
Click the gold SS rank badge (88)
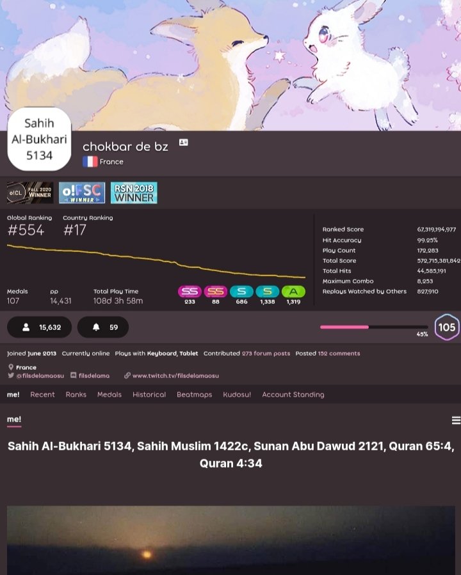click(215, 292)
